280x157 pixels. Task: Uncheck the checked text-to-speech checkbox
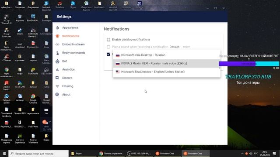[x=108, y=54]
